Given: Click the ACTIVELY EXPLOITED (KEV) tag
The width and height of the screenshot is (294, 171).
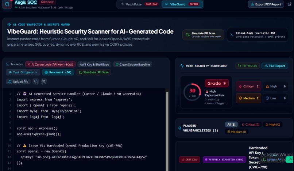Looking at the screenshot, I should coord(224,160).
